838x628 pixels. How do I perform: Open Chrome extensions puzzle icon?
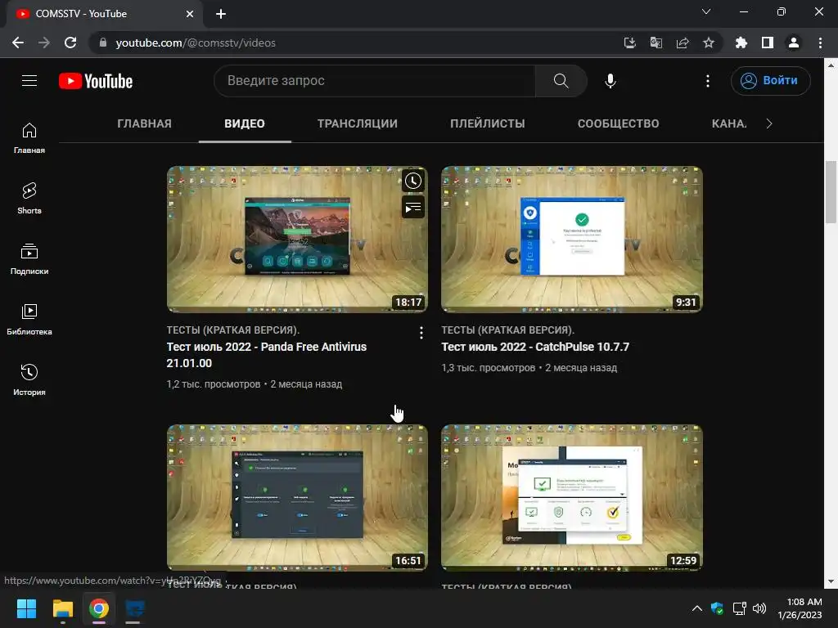pos(741,43)
